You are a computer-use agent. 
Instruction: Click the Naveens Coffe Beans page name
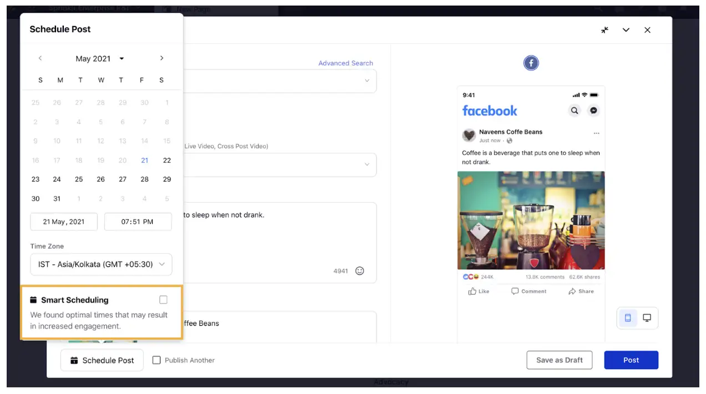[x=511, y=132]
